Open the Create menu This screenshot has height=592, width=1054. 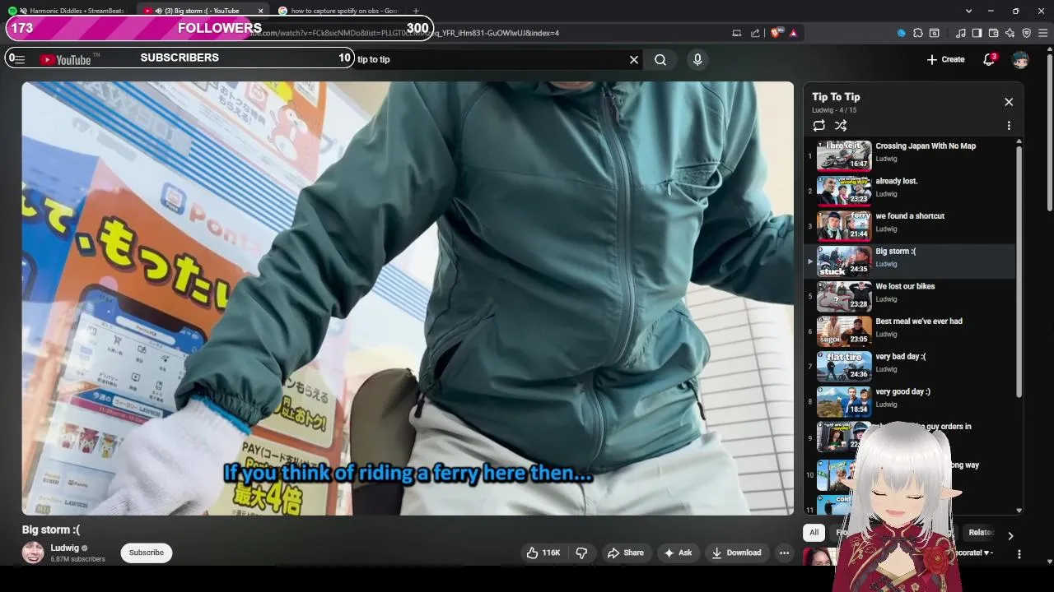(x=945, y=59)
